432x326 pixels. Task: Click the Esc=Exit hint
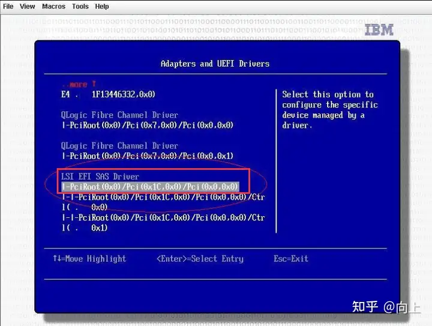291,259
